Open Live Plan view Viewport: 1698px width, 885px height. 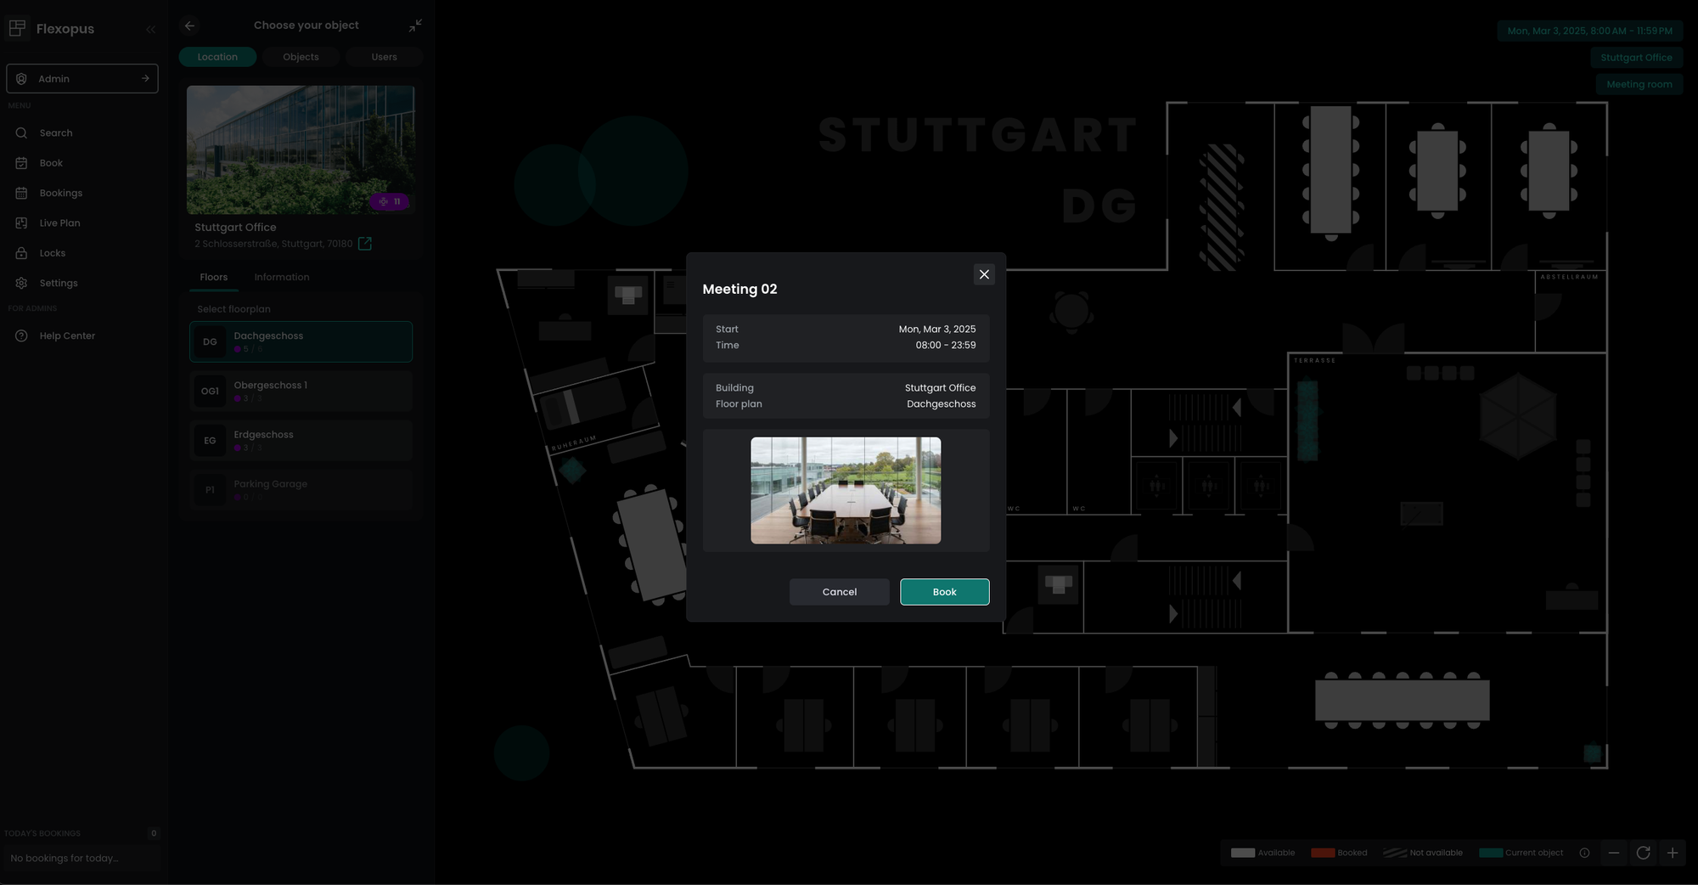tap(59, 223)
